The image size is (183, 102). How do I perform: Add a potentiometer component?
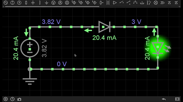(101, 3)
